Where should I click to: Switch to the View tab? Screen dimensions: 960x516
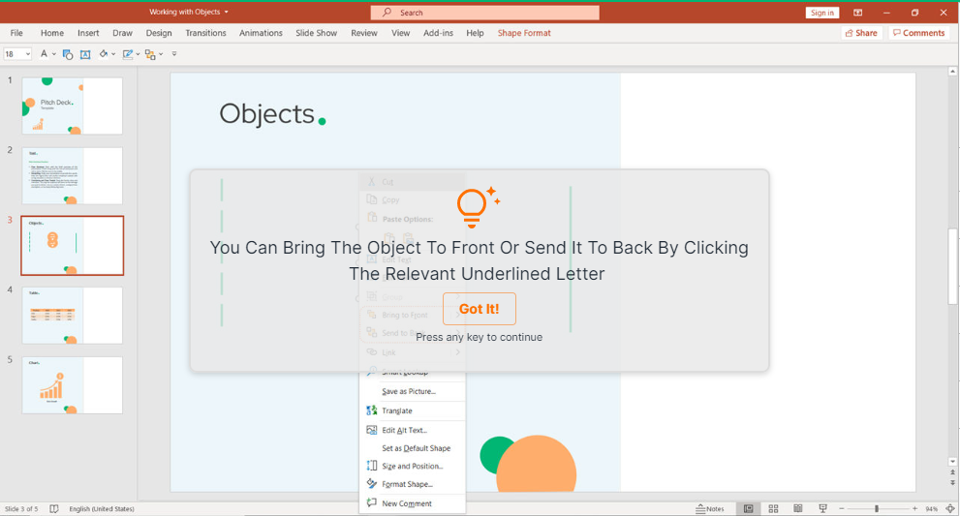(400, 33)
